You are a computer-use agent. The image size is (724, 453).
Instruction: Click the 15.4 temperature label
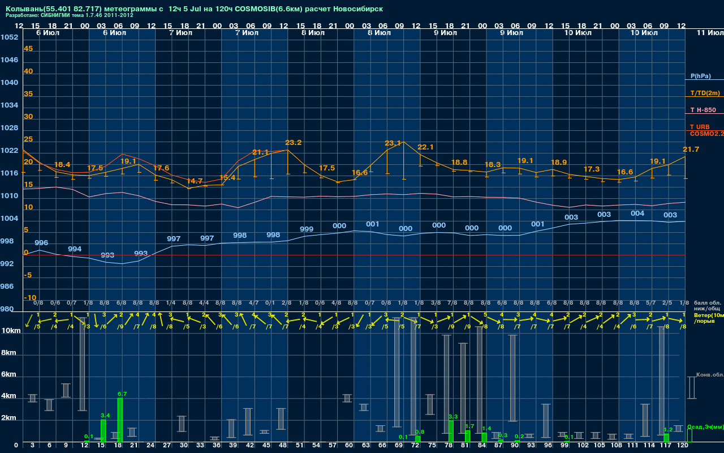point(227,178)
